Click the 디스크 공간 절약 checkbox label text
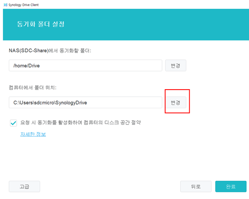Screen dimensions: 249x199 pos(81,122)
